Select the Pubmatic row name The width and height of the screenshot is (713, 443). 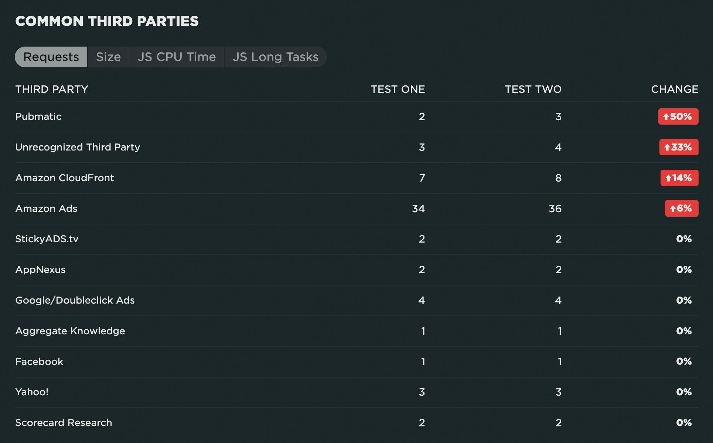tap(38, 116)
